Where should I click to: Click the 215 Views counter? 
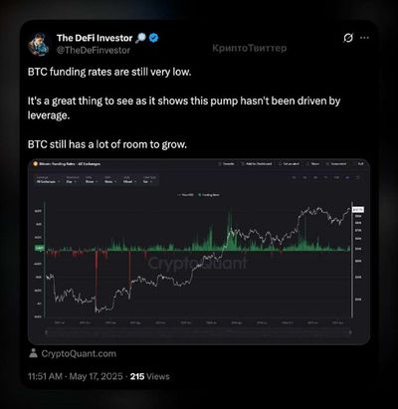click(149, 376)
